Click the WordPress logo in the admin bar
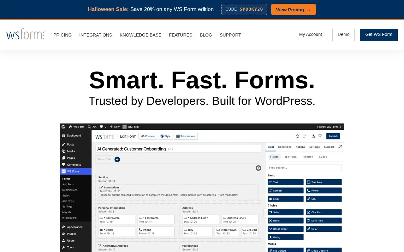 (63, 127)
